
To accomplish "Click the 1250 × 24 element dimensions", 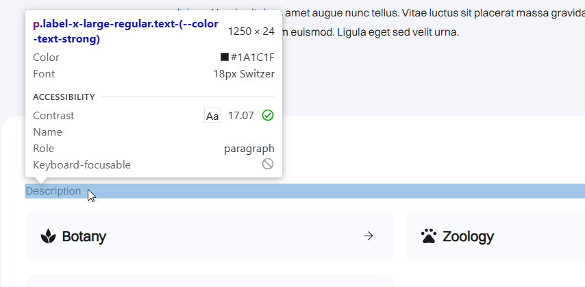I will [251, 32].
